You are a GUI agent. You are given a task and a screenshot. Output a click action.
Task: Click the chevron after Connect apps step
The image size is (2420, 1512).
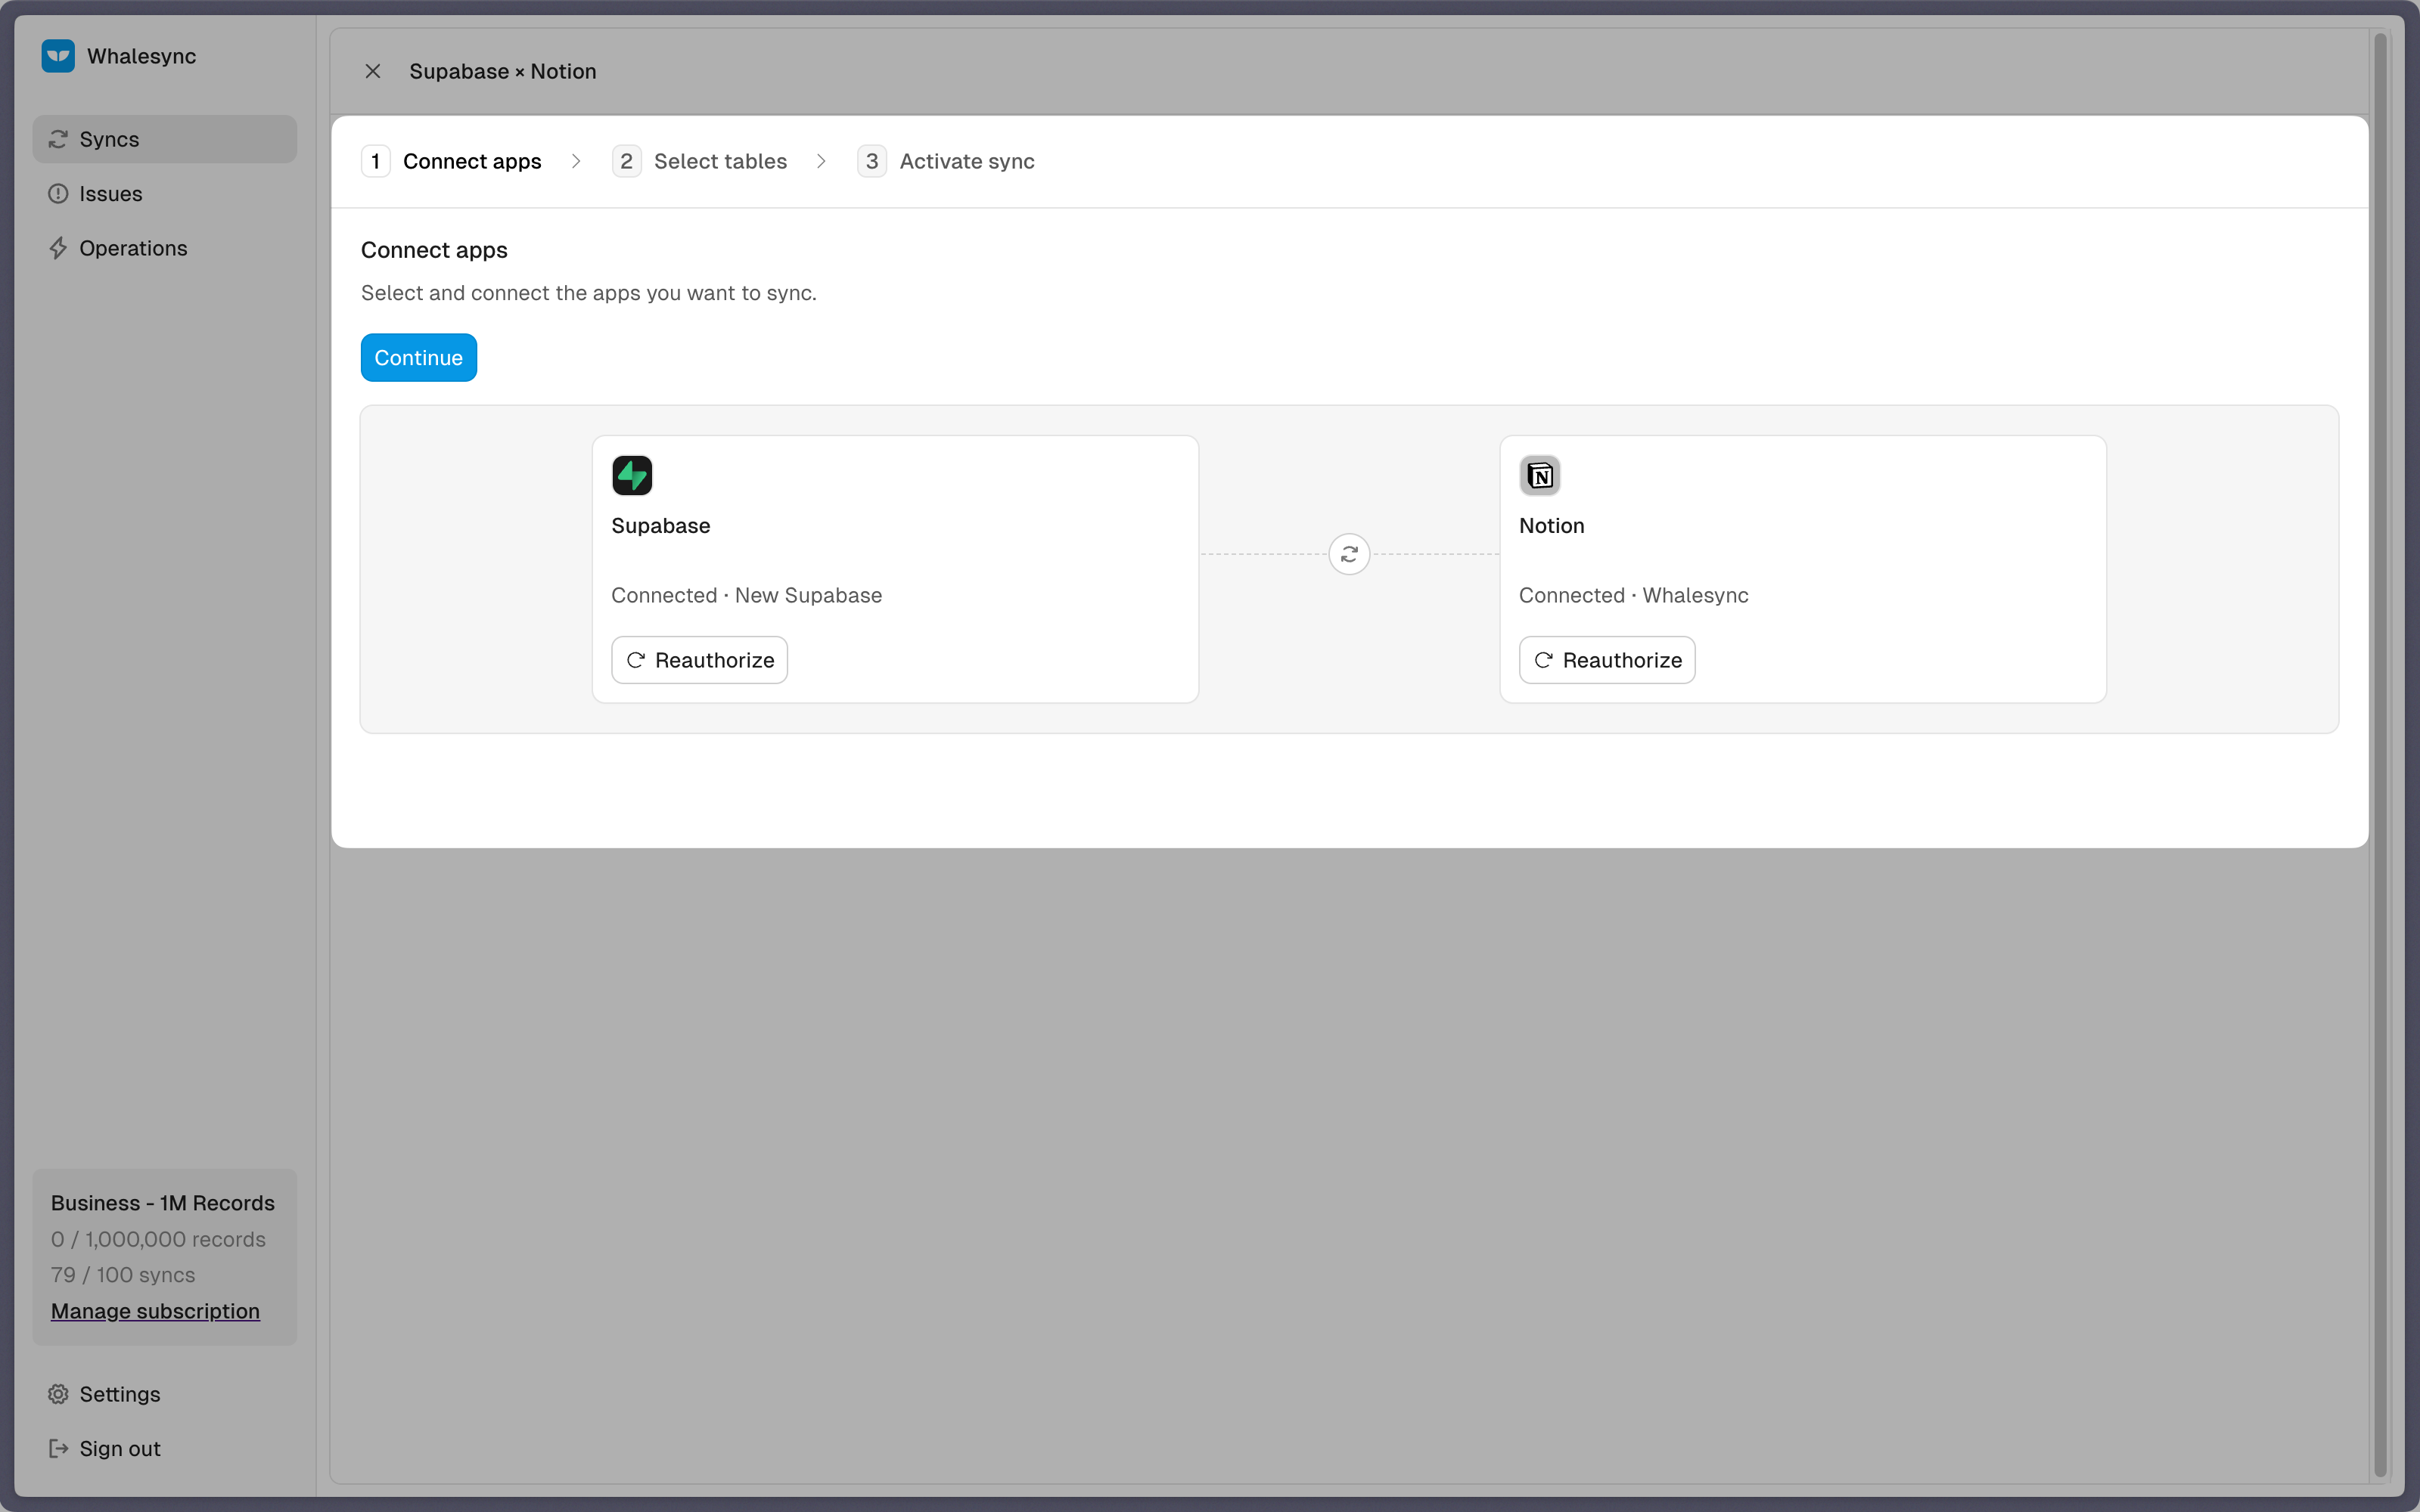tap(576, 161)
